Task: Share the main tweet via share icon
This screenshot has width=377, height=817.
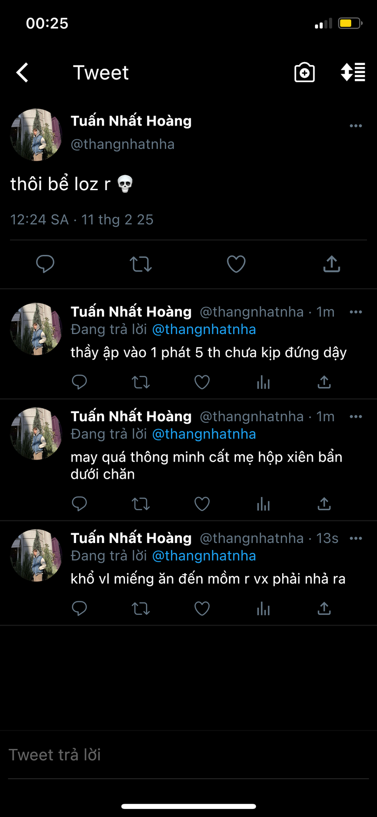Action: pyautogui.click(x=332, y=264)
